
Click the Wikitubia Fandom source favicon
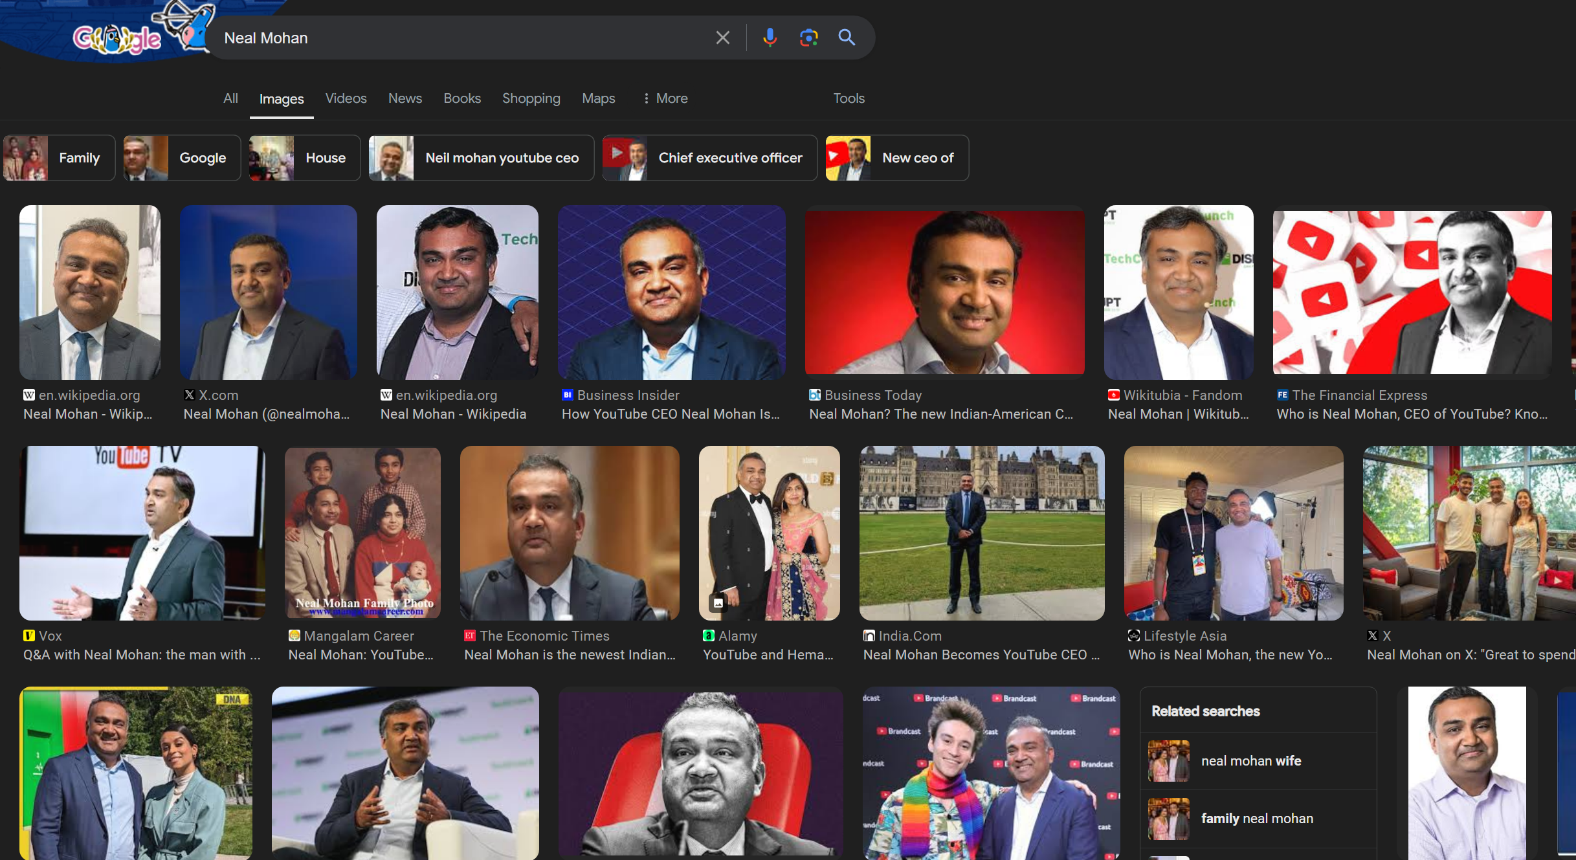click(x=1114, y=395)
